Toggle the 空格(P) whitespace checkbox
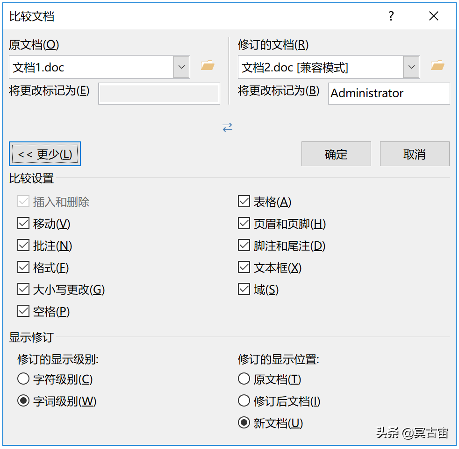This screenshot has height=449, width=459. coord(23,310)
